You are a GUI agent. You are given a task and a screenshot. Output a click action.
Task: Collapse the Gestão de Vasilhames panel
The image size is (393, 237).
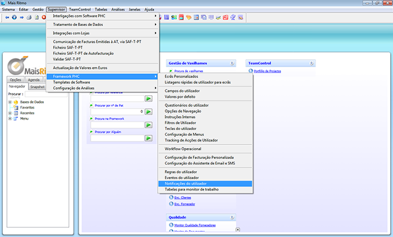click(x=232, y=64)
